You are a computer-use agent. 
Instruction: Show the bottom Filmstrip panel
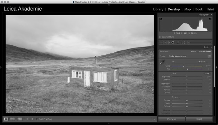coord(109,124)
